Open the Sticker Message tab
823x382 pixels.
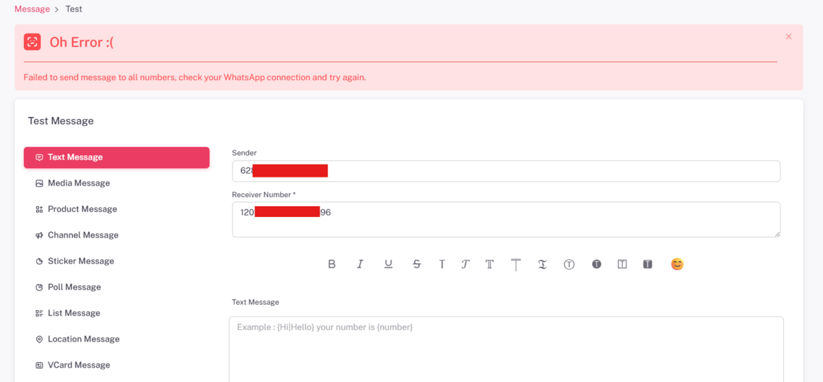click(x=80, y=262)
